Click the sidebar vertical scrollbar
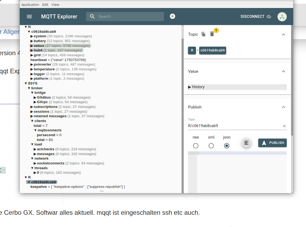The height and width of the screenshot is (227, 306). point(292,80)
